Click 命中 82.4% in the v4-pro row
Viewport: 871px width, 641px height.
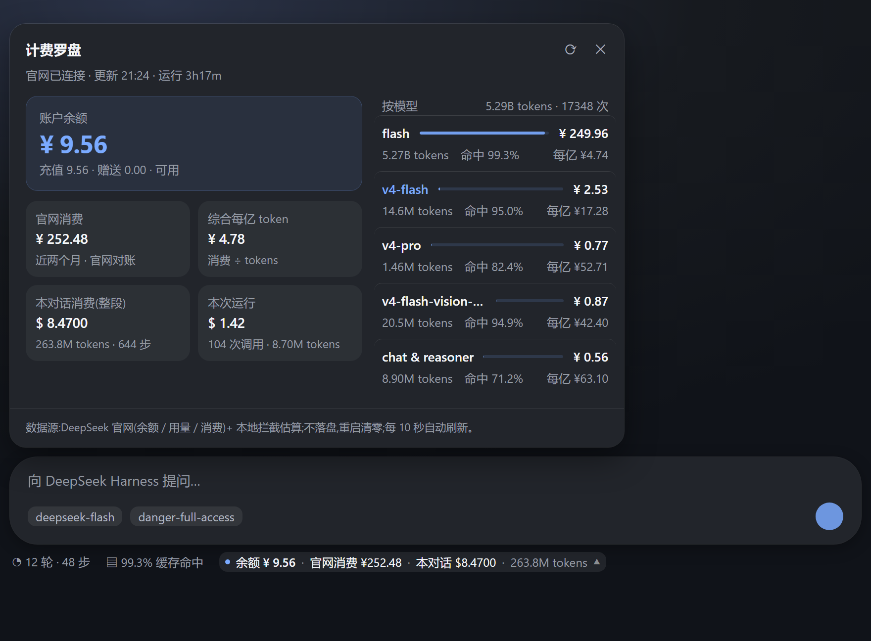coord(493,267)
